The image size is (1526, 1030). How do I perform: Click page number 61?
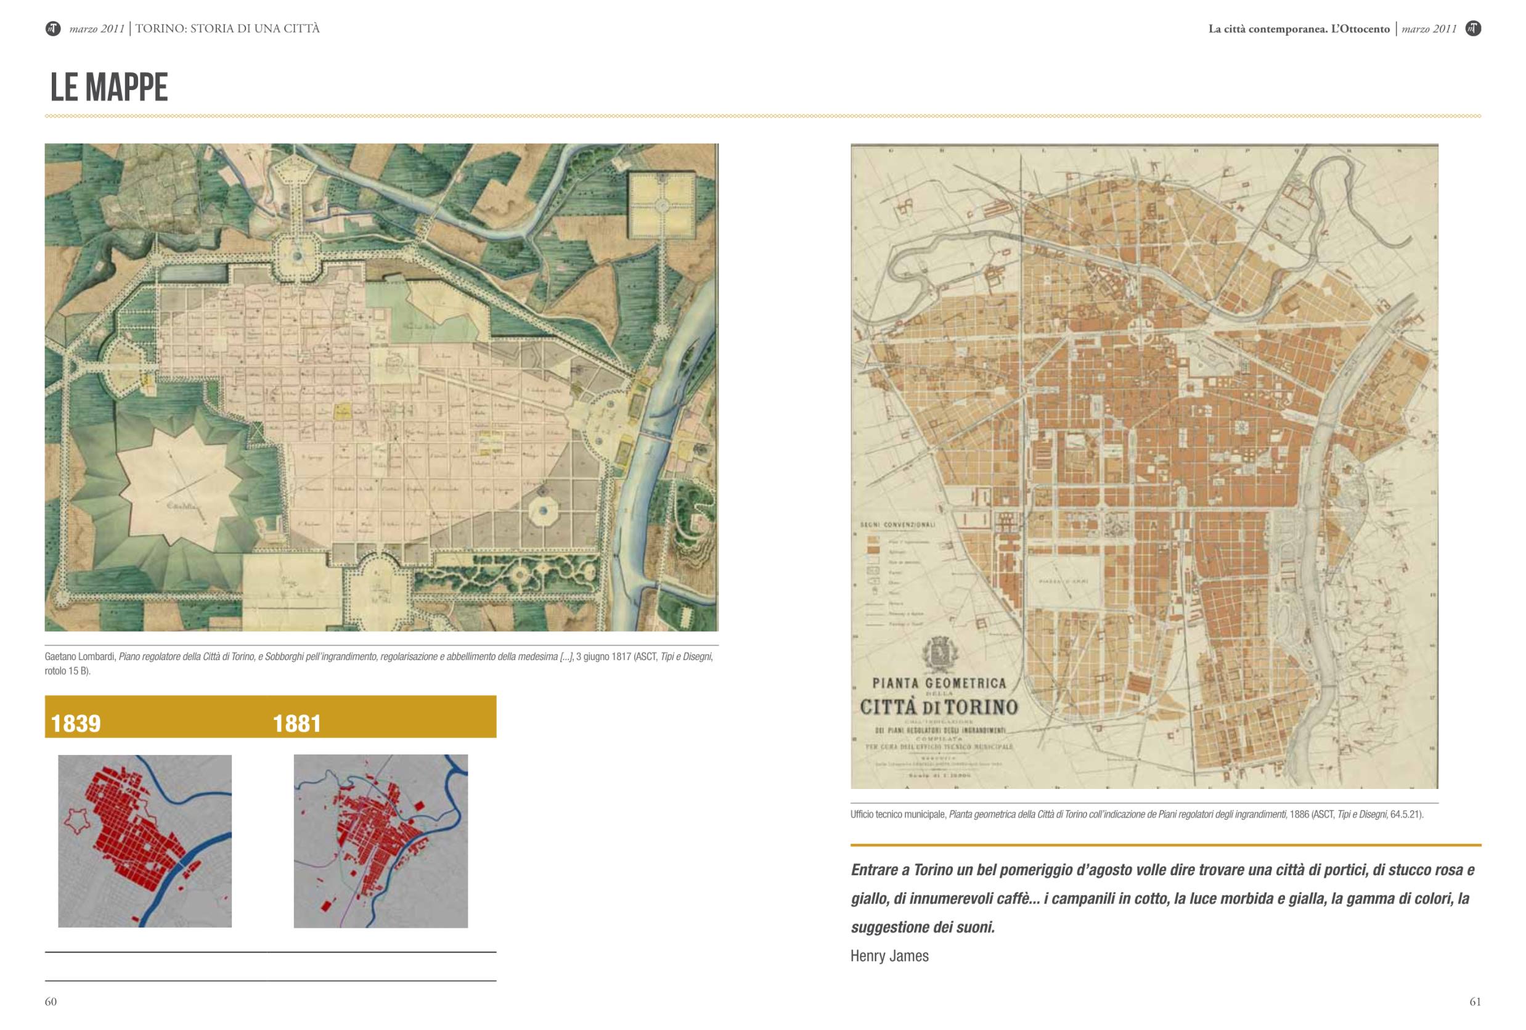coord(1475,1002)
